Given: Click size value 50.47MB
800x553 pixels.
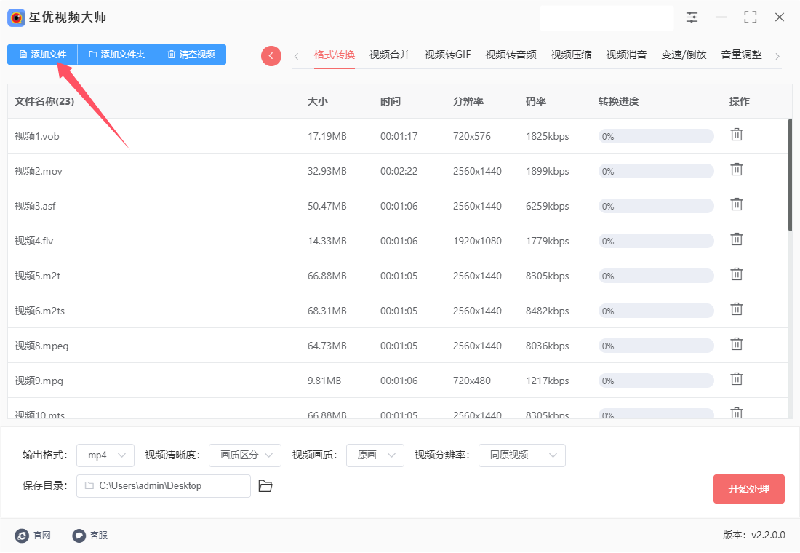Looking at the screenshot, I should [327, 207].
